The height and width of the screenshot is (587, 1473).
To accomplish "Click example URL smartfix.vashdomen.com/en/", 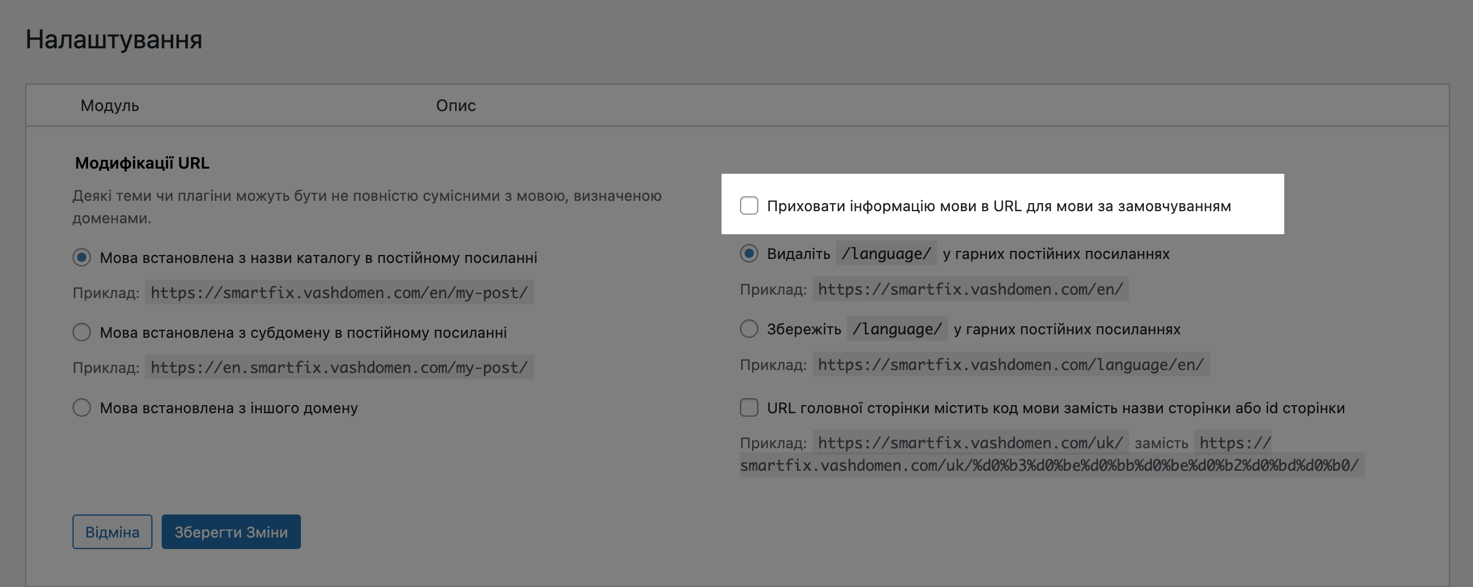I will point(970,289).
